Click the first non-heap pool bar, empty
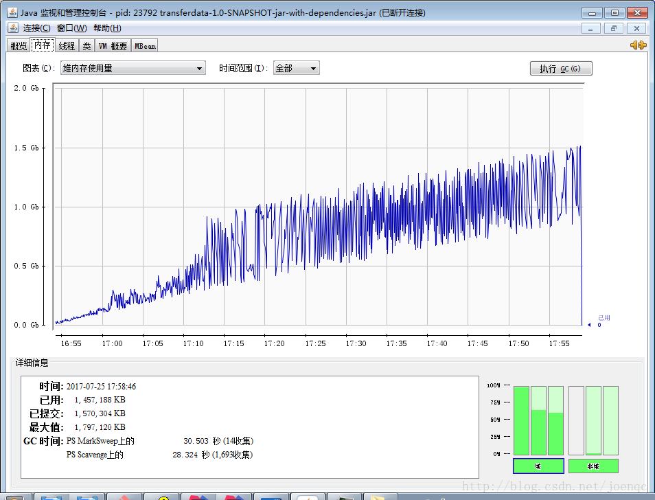Viewport: 655px width, 500px height. (x=576, y=420)
